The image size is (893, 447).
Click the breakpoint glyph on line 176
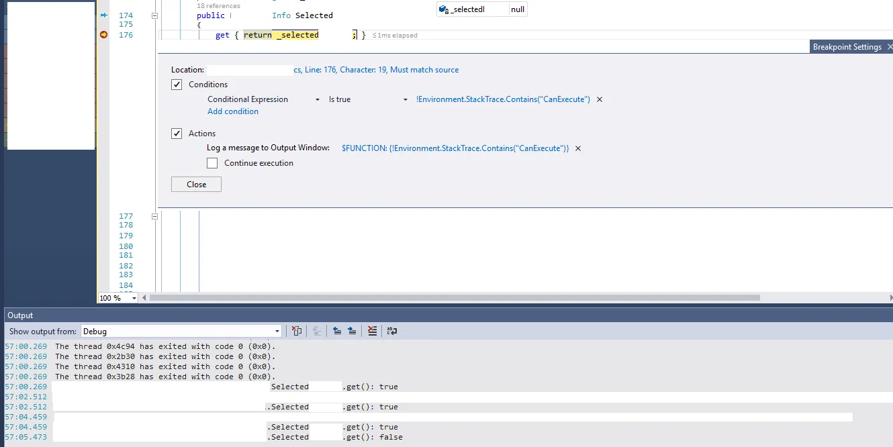coord(103,35)
